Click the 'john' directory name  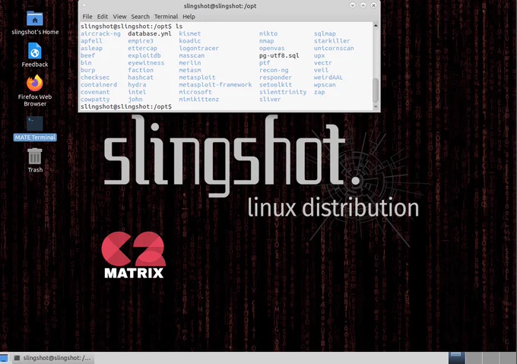[x=135, y=99]
